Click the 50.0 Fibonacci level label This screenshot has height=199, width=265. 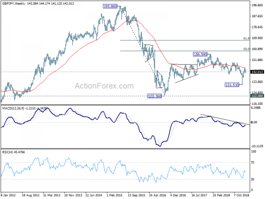[x=246, y=49]
